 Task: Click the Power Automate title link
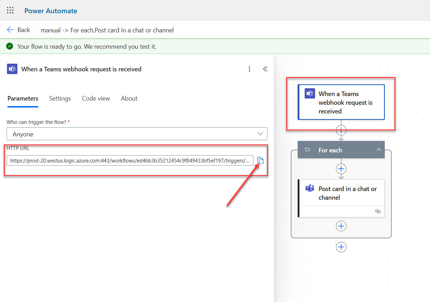coord(51,11)
